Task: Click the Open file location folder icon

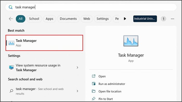Action: (94, 91)
